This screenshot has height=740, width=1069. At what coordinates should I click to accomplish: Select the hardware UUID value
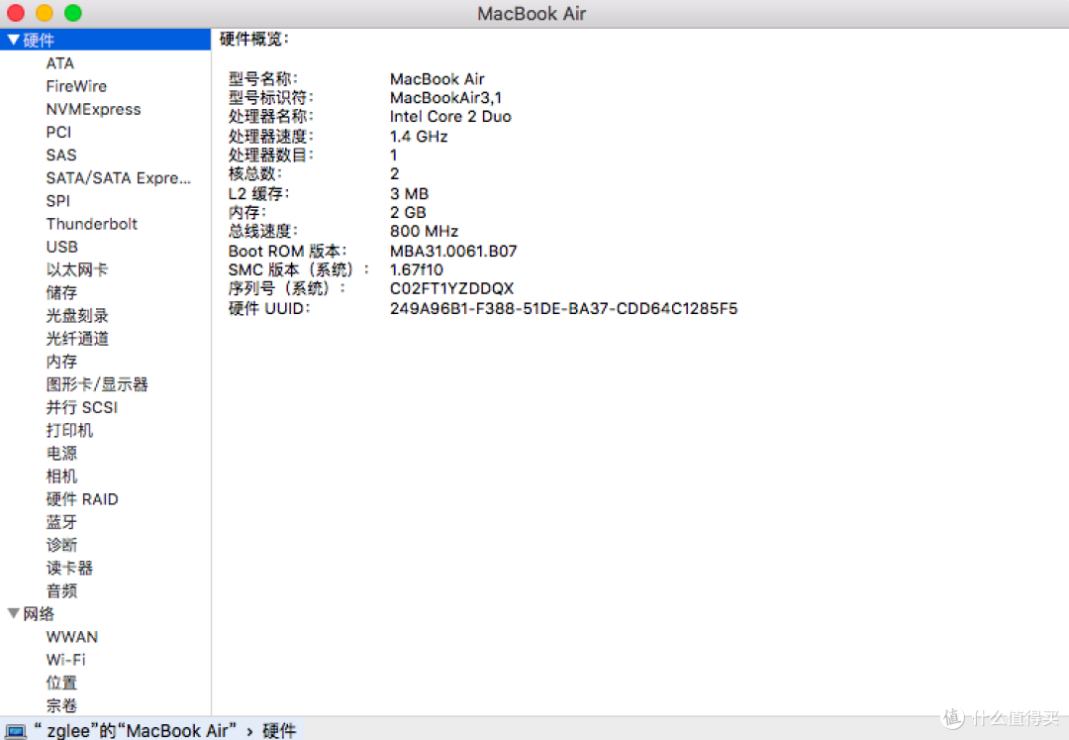tap(564, 308)
